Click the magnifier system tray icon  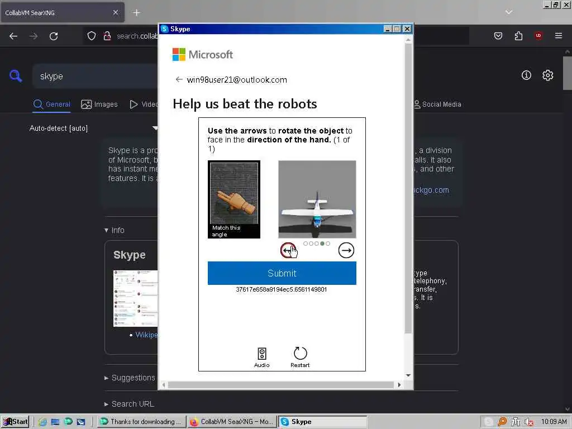click(502, 422)
